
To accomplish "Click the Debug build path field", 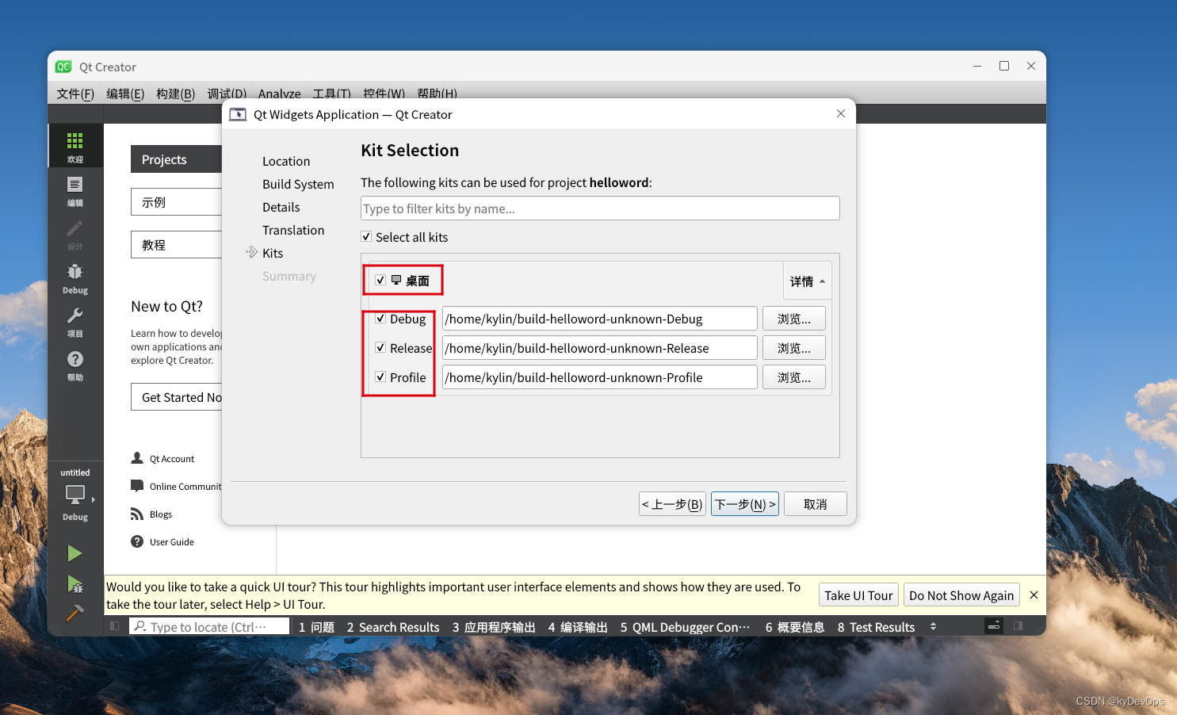I will coord(599,318).
